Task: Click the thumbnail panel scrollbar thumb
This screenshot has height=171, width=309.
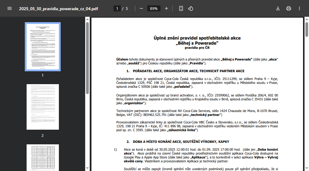Action: click(87, 58)
